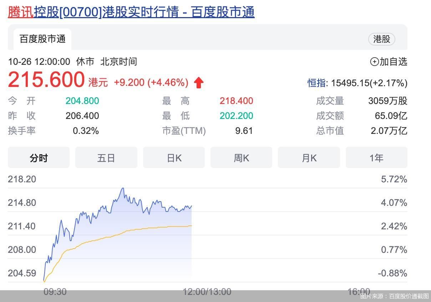Click the red up-arrow price change icon

click(x=199, y=83)
